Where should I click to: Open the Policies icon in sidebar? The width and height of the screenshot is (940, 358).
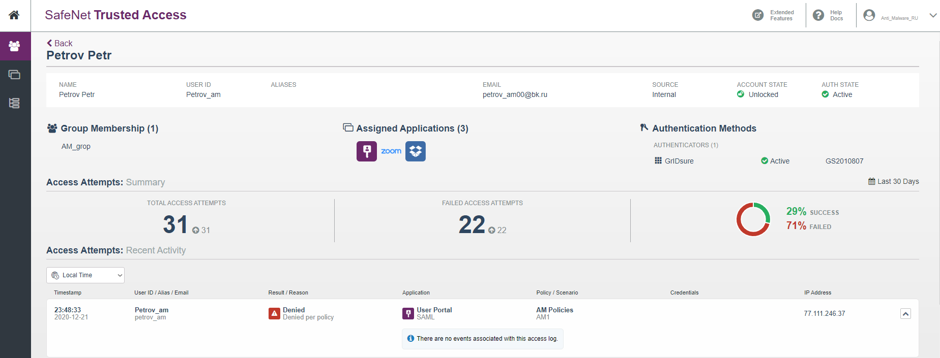14,103
